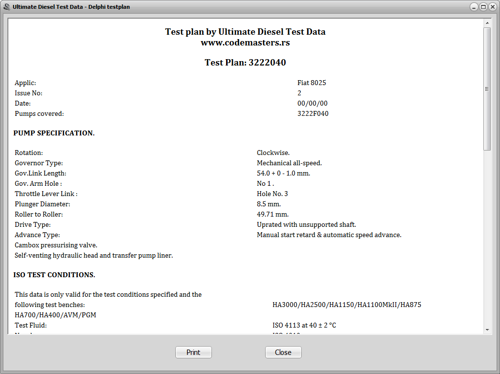Click the 'Roller to Roller:' label
The height and width of the screenshot is (374, 500).
click(39, 214)
